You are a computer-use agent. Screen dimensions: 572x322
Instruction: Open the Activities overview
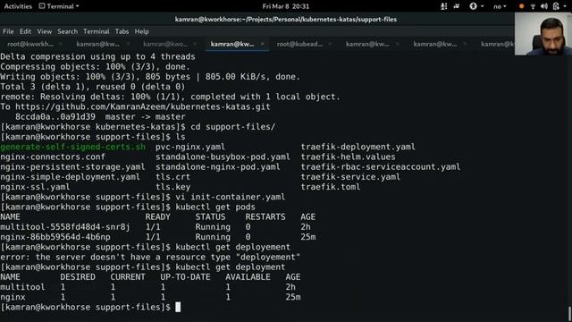(x=18, y=6)
